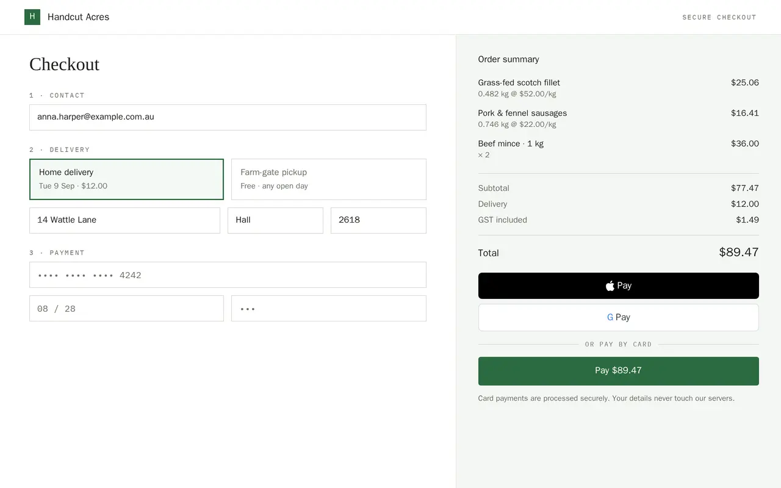The height and width of the screenshot is (488, 781).
Task: Click the SECURE CHECKOUT label
Action: (x=719, y=17)
